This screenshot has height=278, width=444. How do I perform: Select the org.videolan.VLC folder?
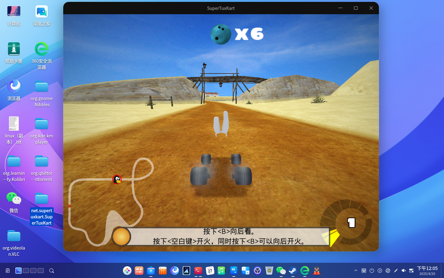click(14, 243)
